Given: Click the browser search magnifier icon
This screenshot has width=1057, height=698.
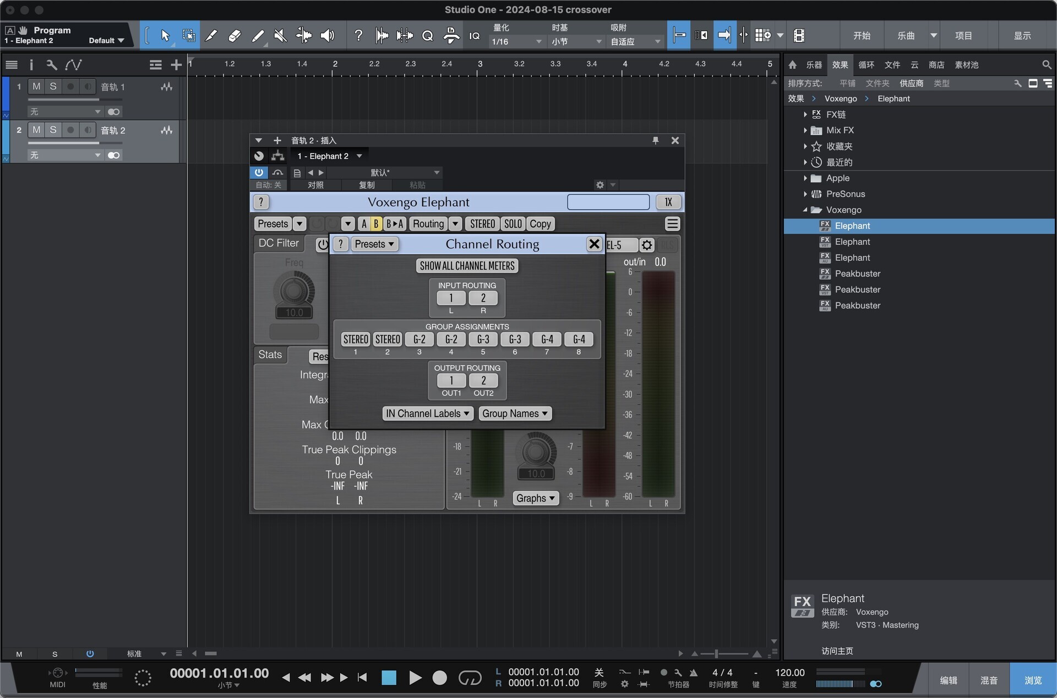Looking at the screenshot, I should pos(1046,65).
